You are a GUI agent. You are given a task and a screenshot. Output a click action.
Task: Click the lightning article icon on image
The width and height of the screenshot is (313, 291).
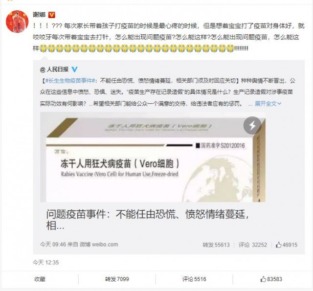[252, 126]
